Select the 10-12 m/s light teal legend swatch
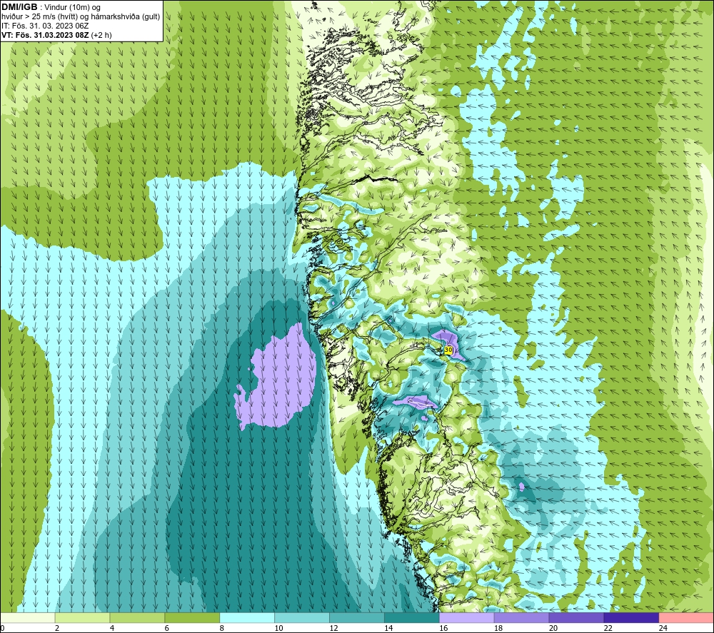714x633 pixels. click(302, 617)
